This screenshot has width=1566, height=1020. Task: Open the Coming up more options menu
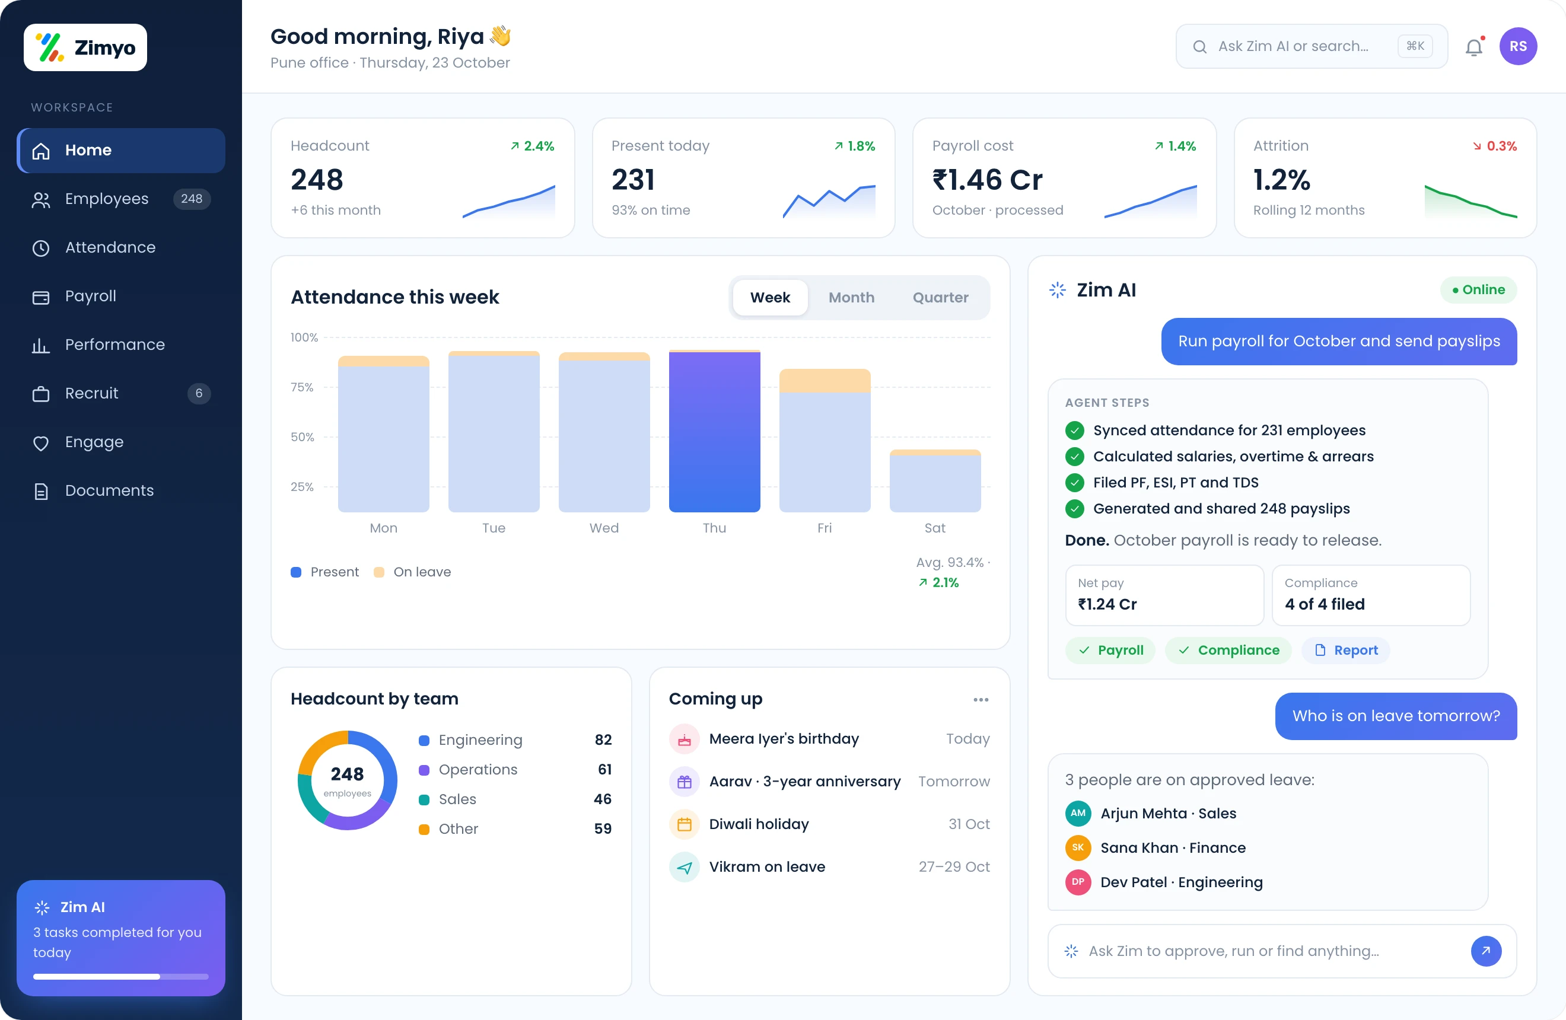coord(981,700)
